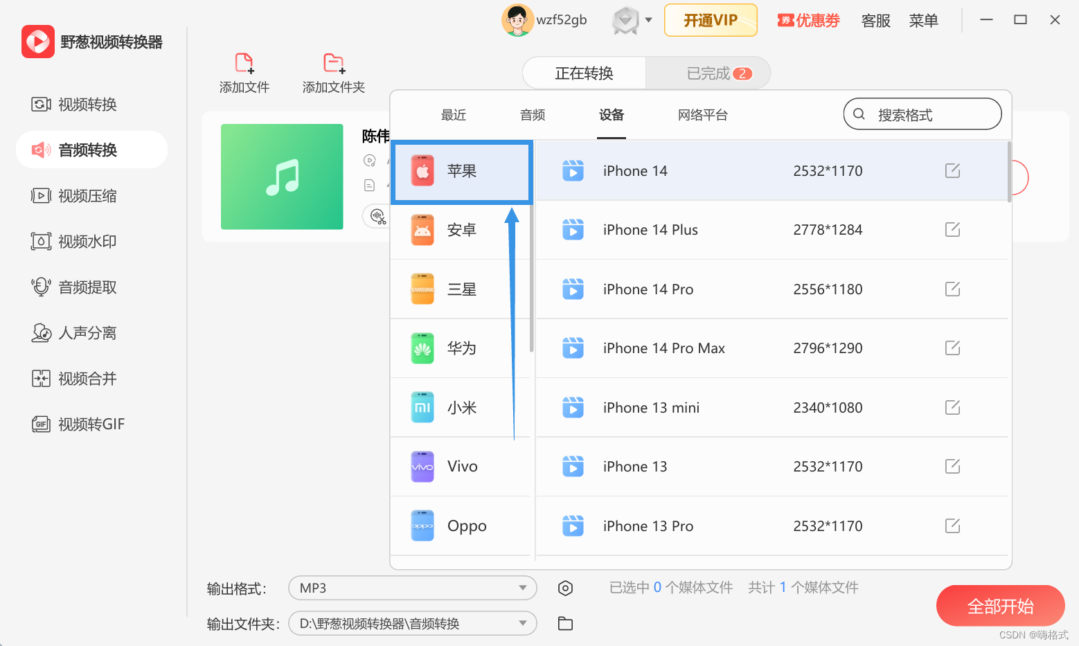Choose Vivo device category
Screen dimensions: 1079x646
click(x=461, y=467)
